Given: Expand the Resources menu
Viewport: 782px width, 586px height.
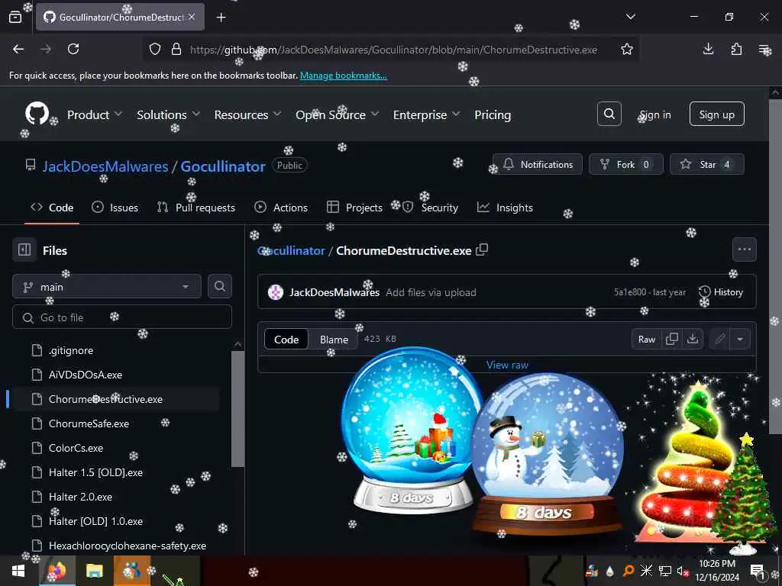Looking at the screenshot, I should [x=247, y=114].
